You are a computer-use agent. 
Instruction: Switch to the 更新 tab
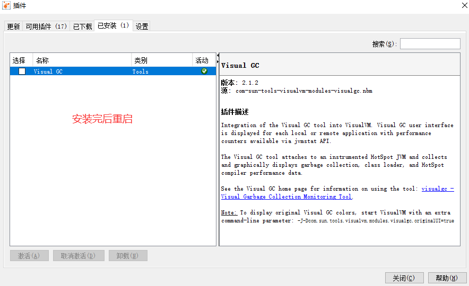pos(13,26)
